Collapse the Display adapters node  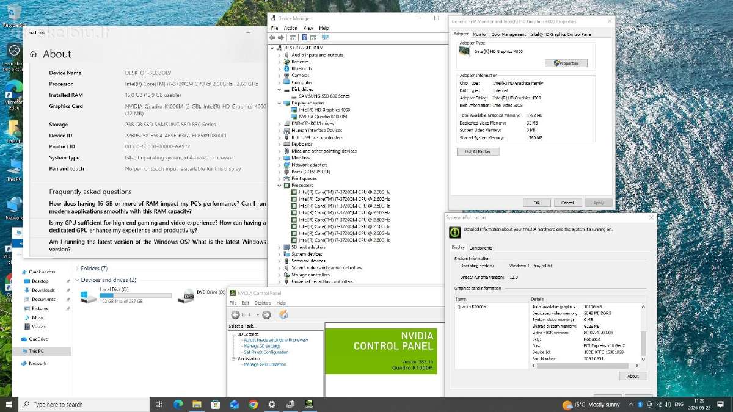[280, 103]
